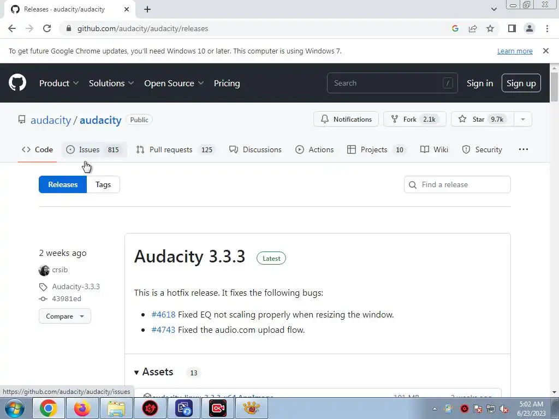
Task: Expand the Open Source menu
Action: click(x=174, y=83)
